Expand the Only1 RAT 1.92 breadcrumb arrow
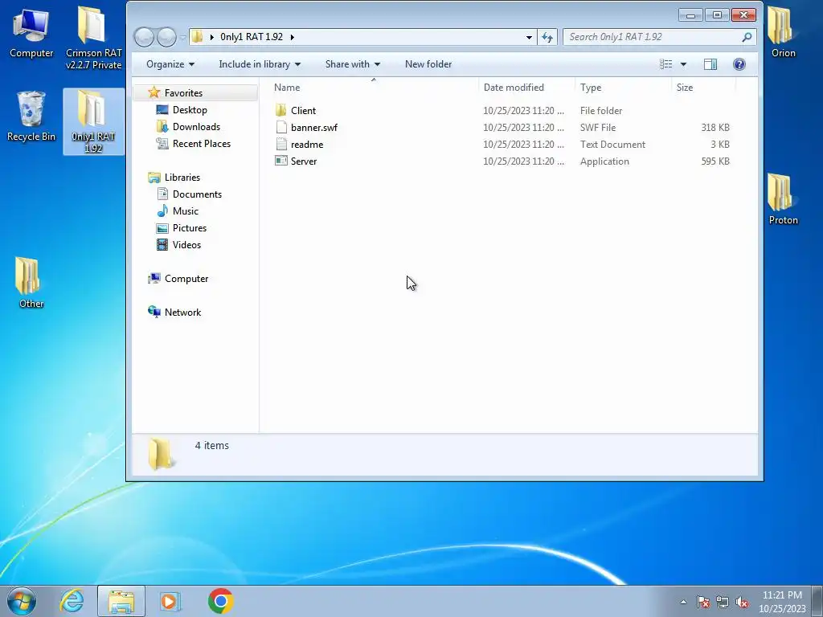823x617 pixels. (x=293, y=37)
